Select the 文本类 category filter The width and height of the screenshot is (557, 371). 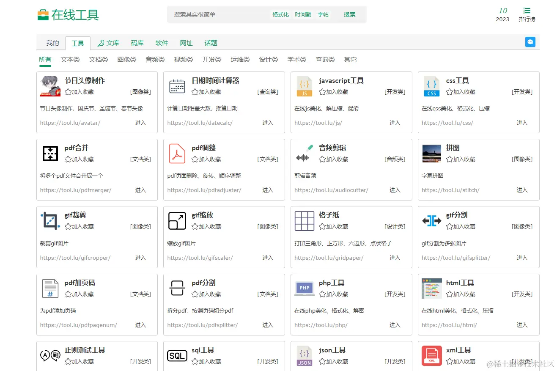point(70,60)
